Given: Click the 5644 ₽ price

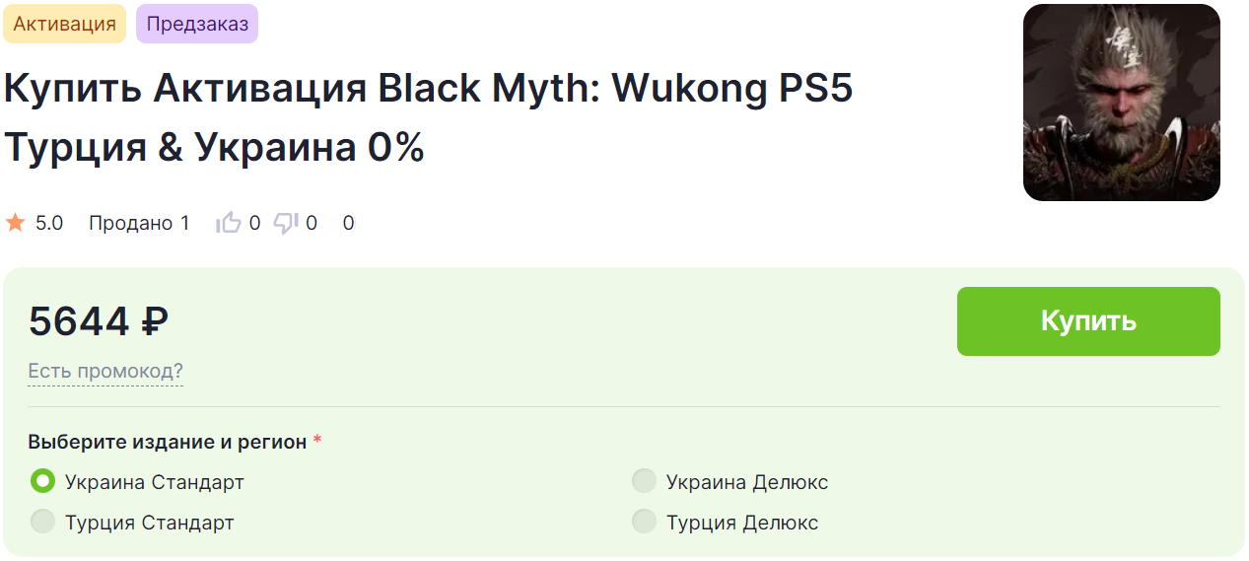Looking at the screenshot, I should pyautogui.click(x=99, y=321).
